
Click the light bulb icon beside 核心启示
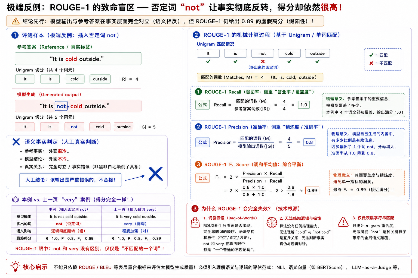coord(15,267)
